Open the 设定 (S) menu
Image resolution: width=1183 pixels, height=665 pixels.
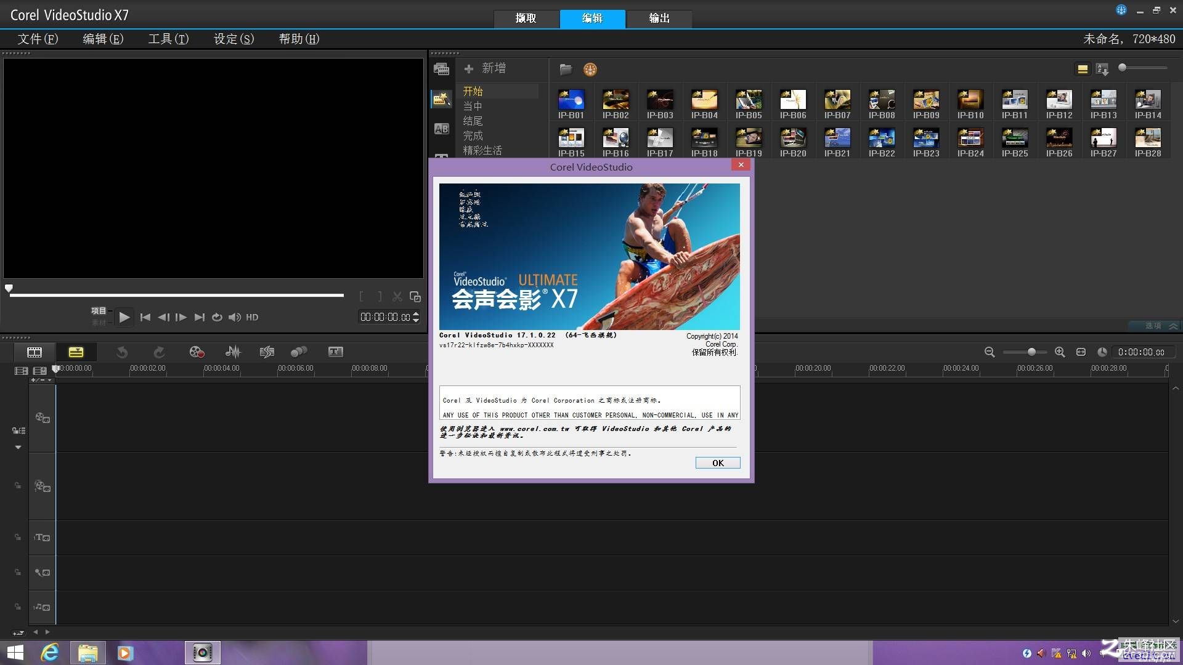(x=234, y=39)
